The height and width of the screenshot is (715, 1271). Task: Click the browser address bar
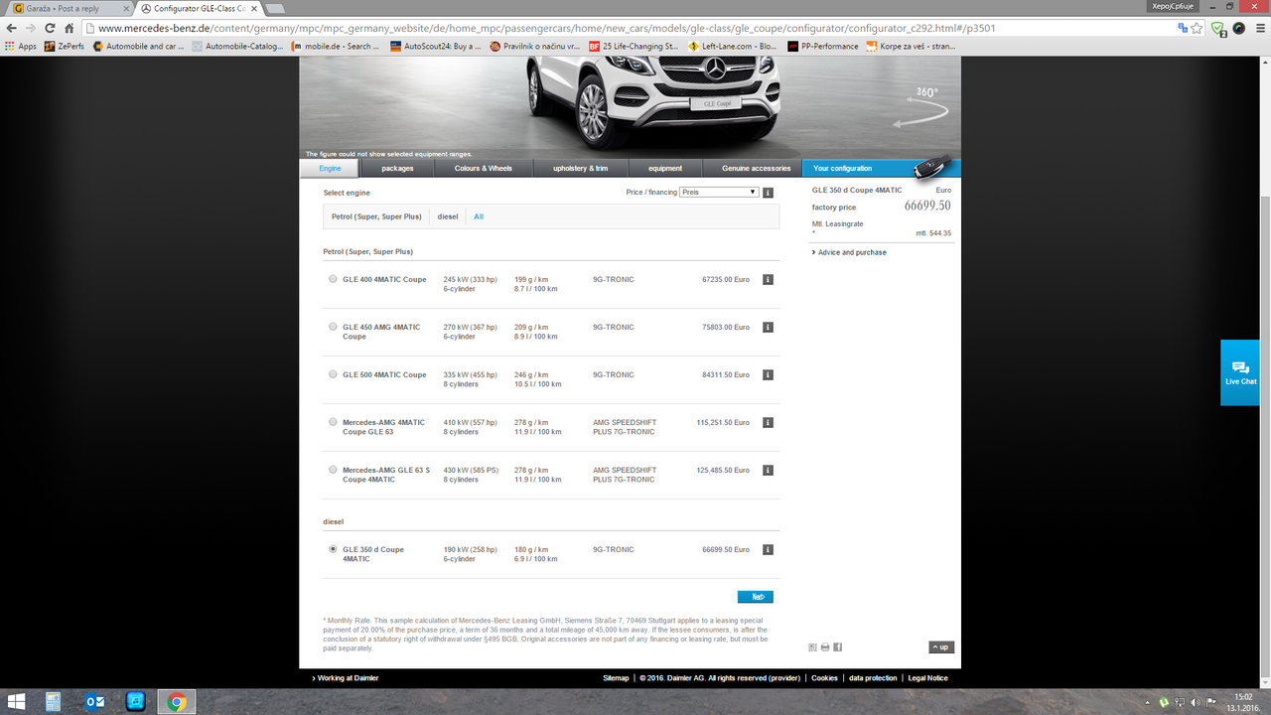point(631,28)
